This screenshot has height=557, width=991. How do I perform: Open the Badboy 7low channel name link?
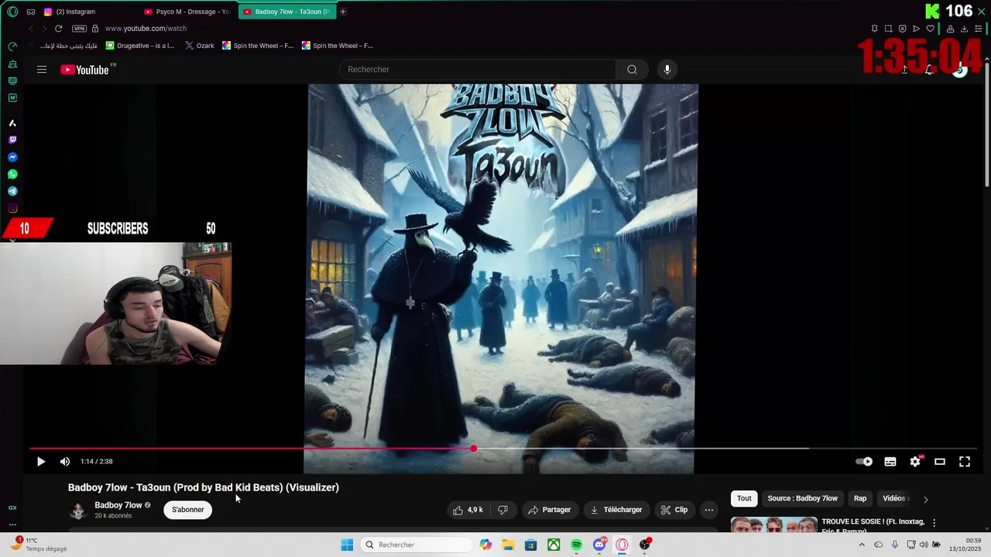[x=118, y=505]
